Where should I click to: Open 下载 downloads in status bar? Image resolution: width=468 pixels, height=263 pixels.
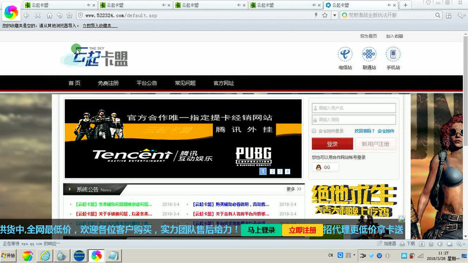pyautogui.click(x=407, y=244)
